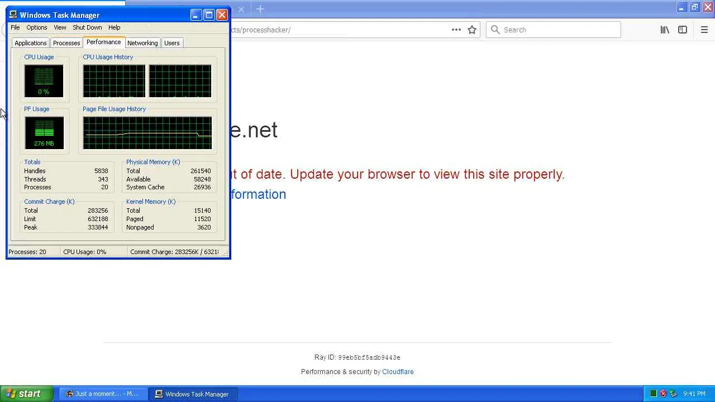Close the current Firefox tab

pyautogui.click(x=241, y=9)
